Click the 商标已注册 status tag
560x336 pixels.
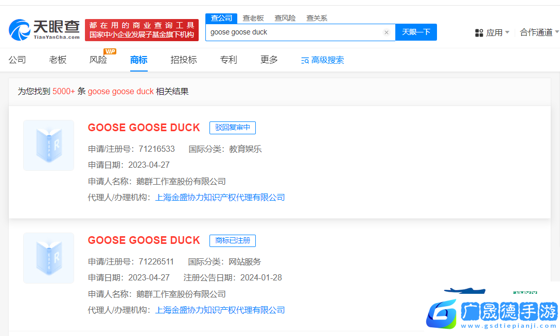tap(233, 240)
